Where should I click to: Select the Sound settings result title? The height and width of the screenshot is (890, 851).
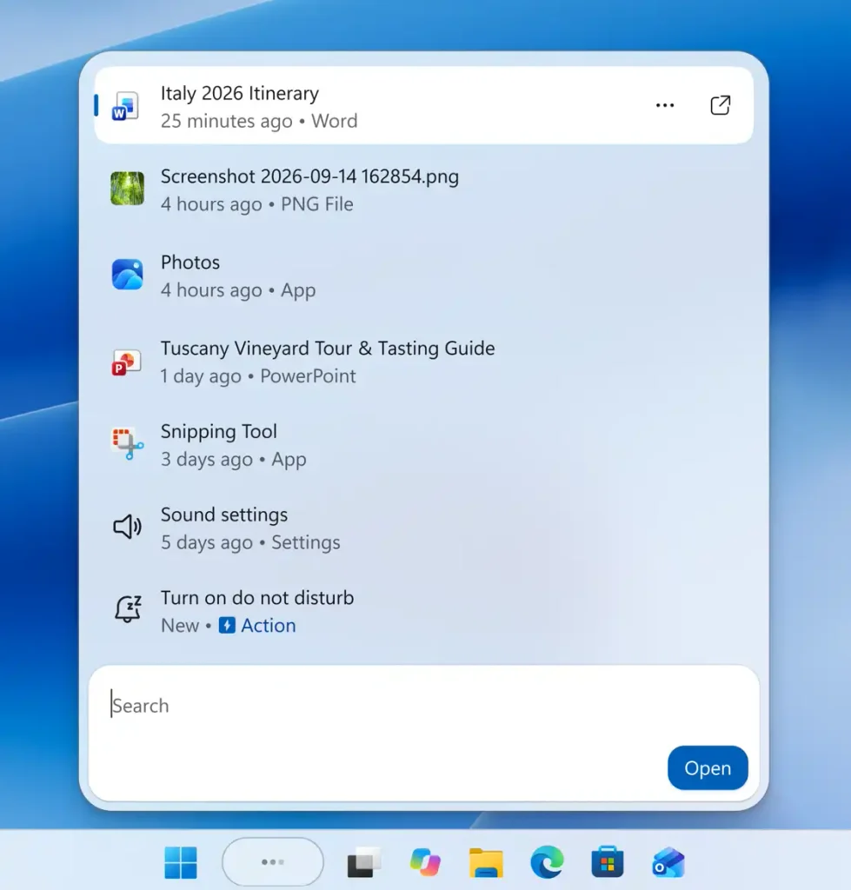tap(224, 515)
